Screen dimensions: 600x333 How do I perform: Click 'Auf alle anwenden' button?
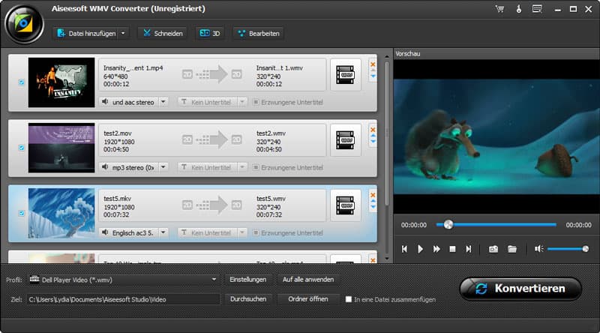click(x=308, y=280)
